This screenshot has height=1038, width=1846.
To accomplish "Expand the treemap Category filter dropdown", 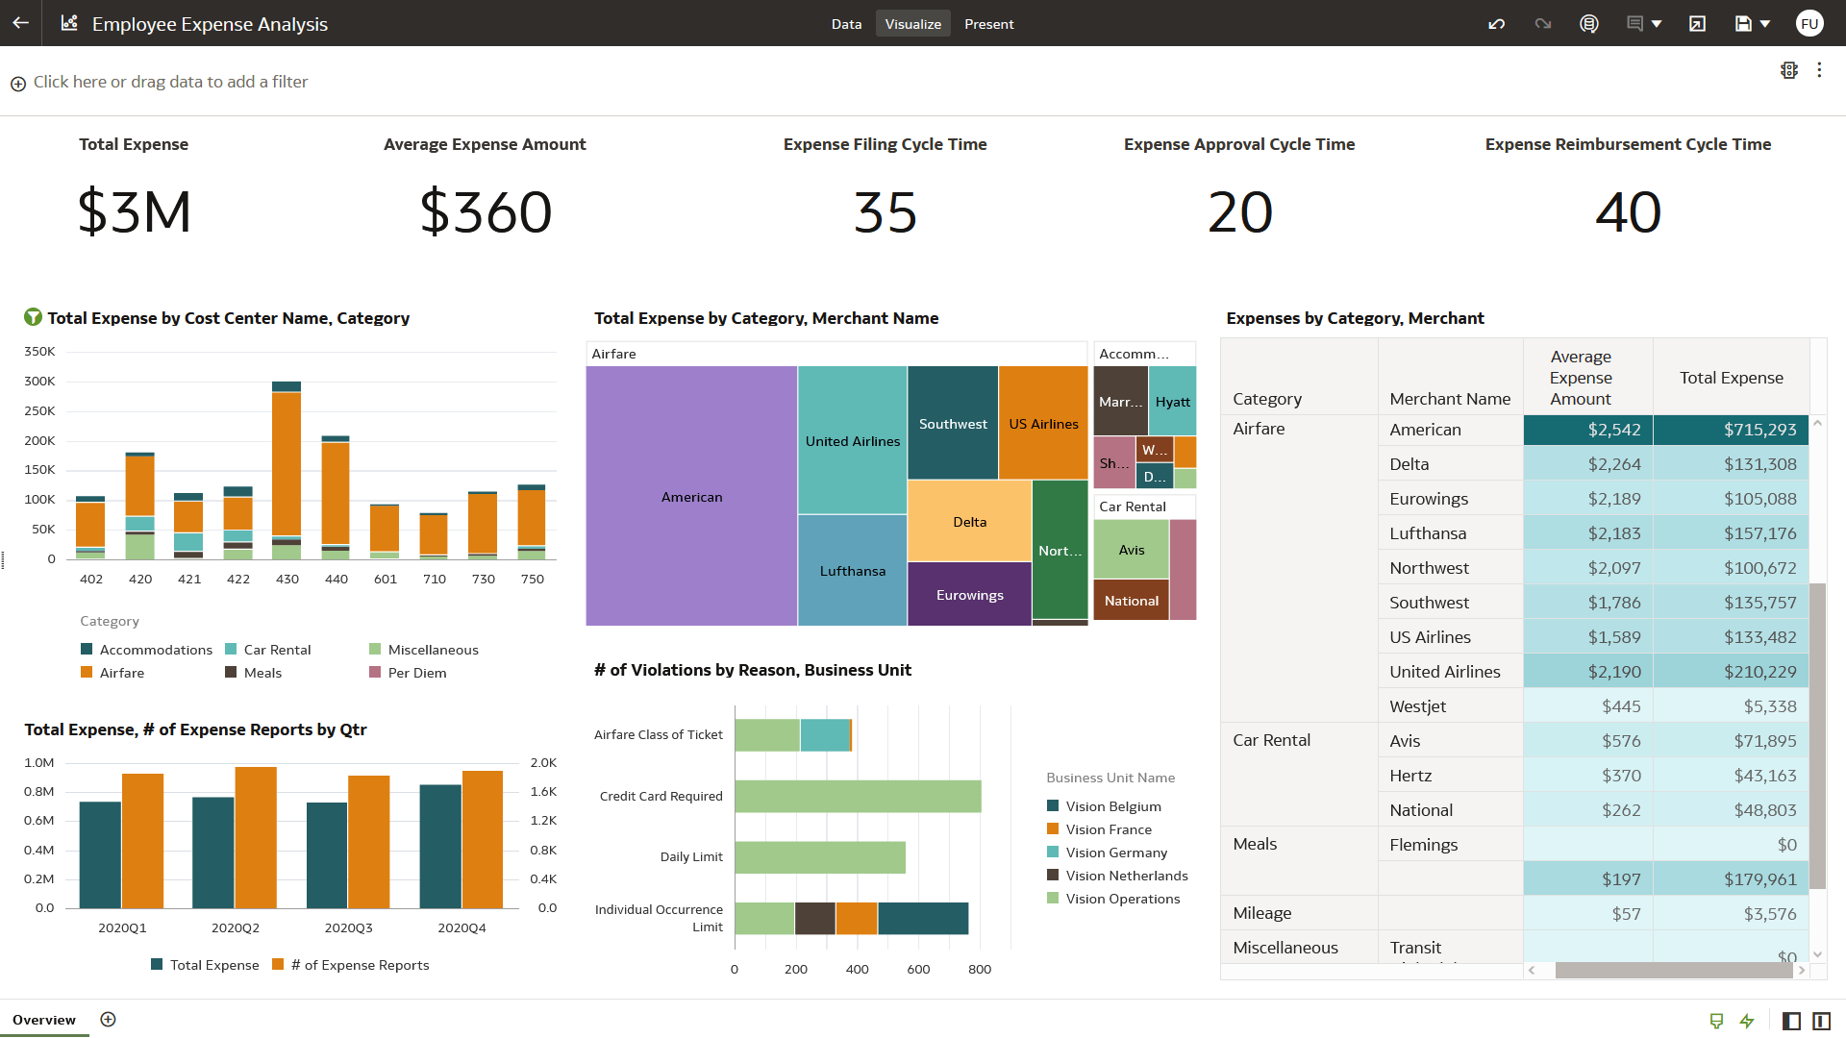I will point(613,353).
